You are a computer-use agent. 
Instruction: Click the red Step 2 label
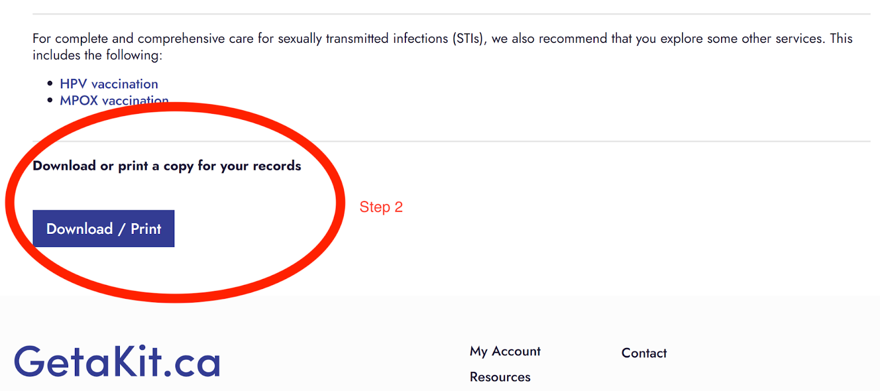click(x=381, y=207)
